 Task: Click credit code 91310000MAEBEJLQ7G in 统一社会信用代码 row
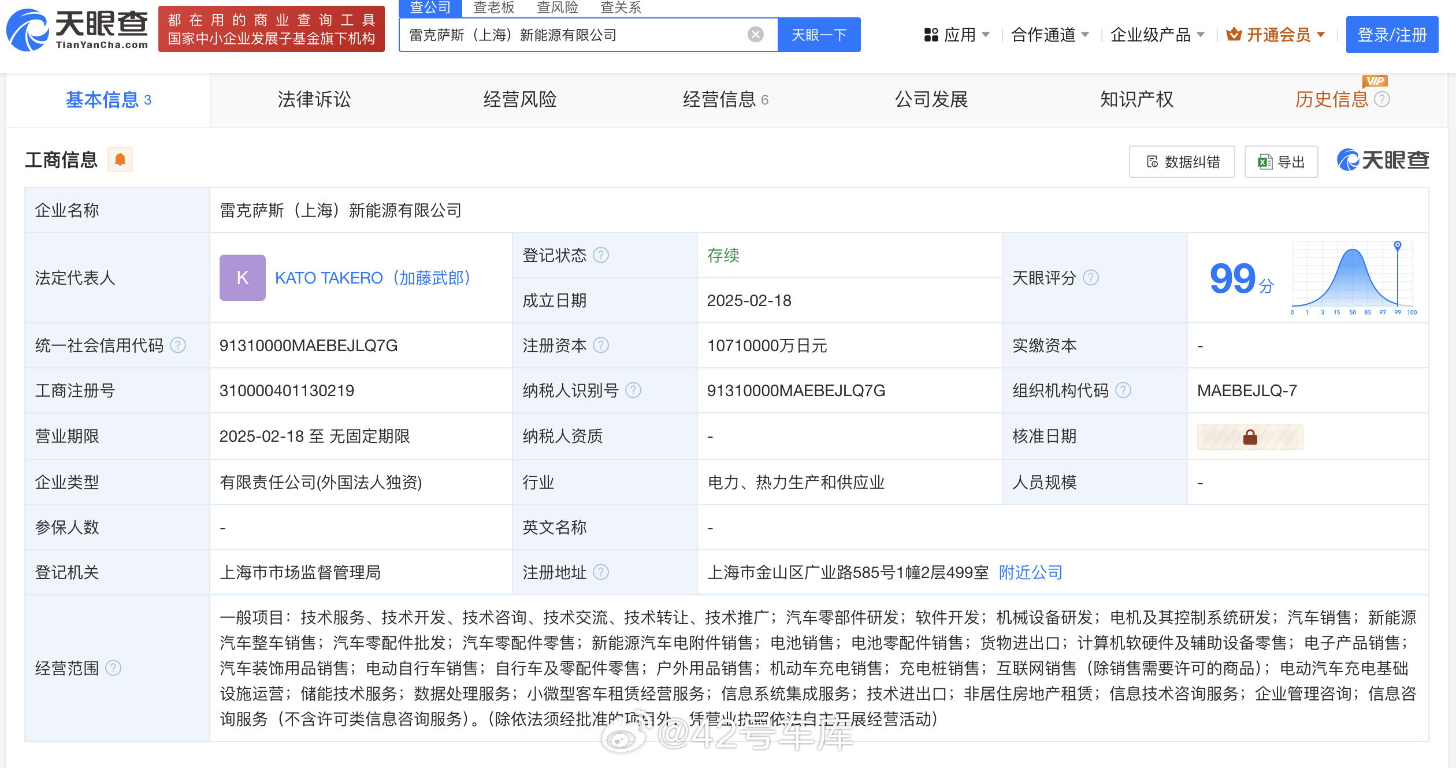pyautogui.click(x=309, y=345)
